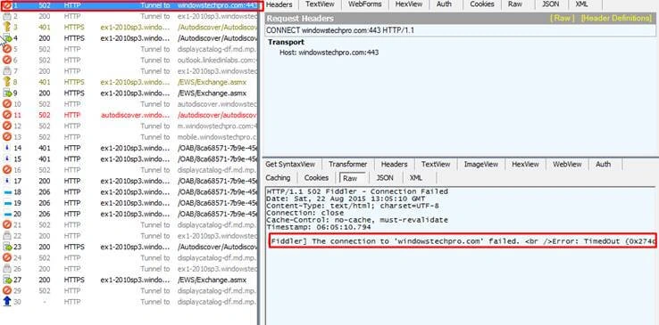Open the ImageView response tab
The image size is (659, 325).
click(480, 165)
